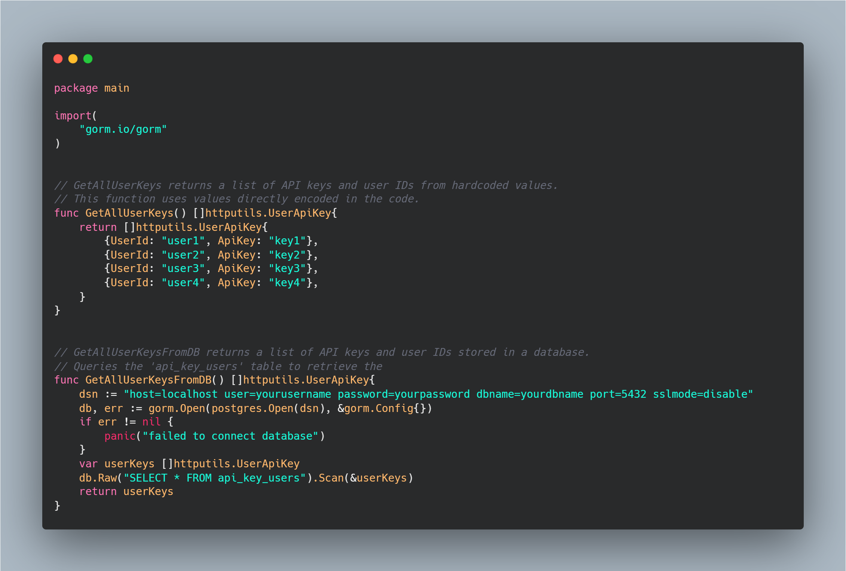Click the "package" keyword on first line
The width and height of the screenshot is (846, 571).
pos(76,88)
